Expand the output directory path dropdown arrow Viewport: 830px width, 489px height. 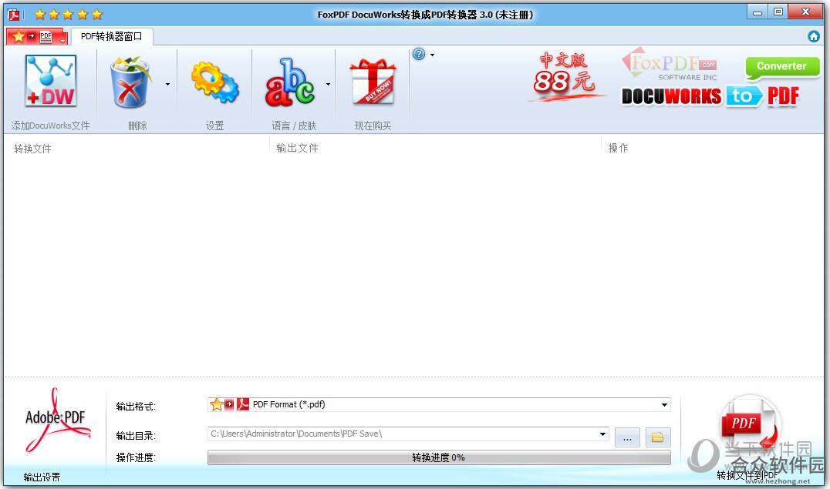point(602,434)
